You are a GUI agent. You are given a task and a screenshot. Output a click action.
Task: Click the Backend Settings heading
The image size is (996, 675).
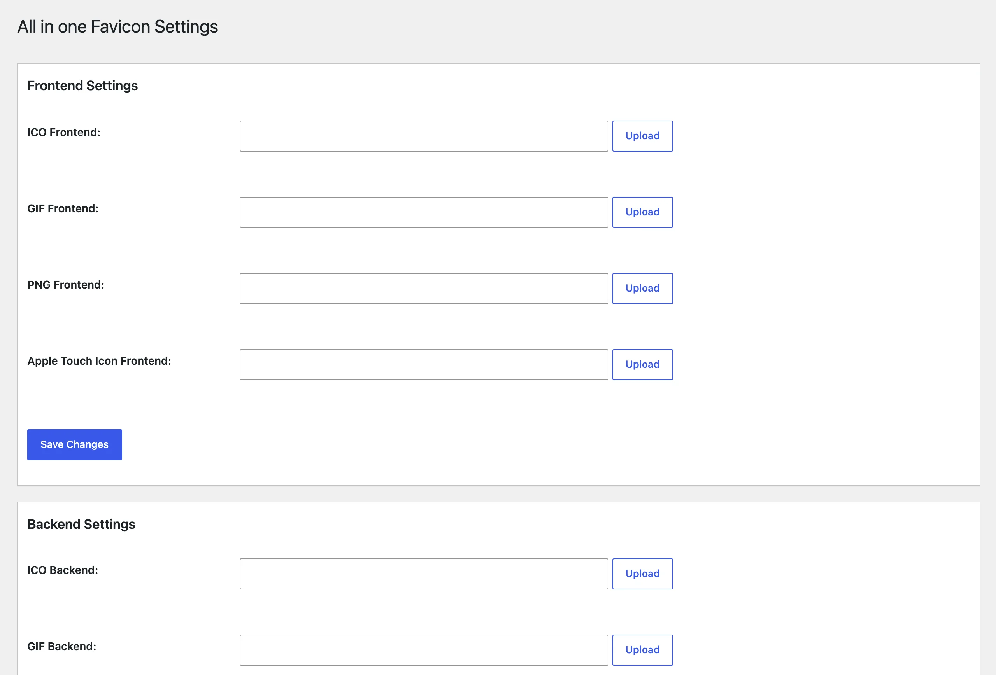tap(81, 524)
